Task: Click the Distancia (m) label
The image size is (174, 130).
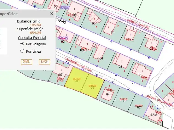Action: click(x=28, y=21)
